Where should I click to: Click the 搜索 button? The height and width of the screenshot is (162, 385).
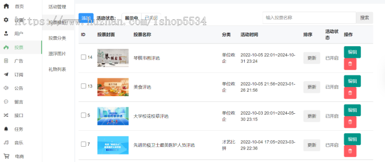click(x=364, y=18)
